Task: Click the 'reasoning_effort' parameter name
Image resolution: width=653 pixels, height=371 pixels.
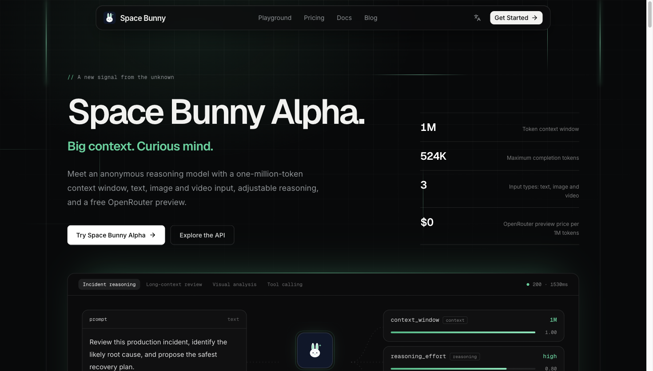Action: pyautogui.click(x=418, y=356)
